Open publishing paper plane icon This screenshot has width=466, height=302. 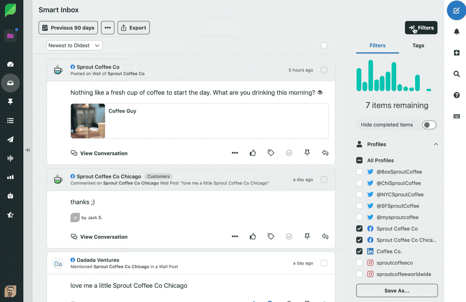point(10,139)
